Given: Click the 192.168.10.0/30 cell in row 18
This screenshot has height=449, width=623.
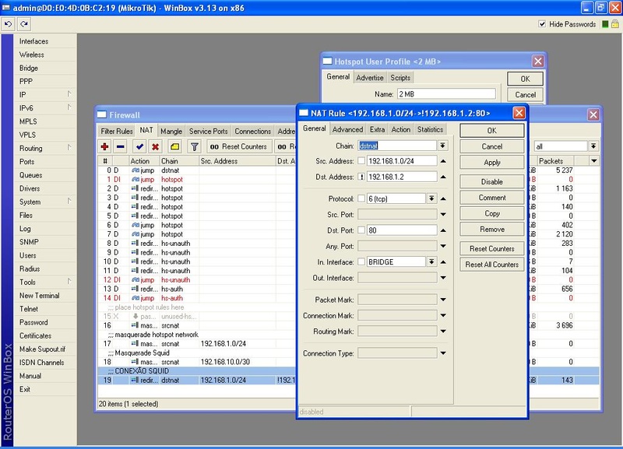Looking at the screenshot, I should pos(237,362).
